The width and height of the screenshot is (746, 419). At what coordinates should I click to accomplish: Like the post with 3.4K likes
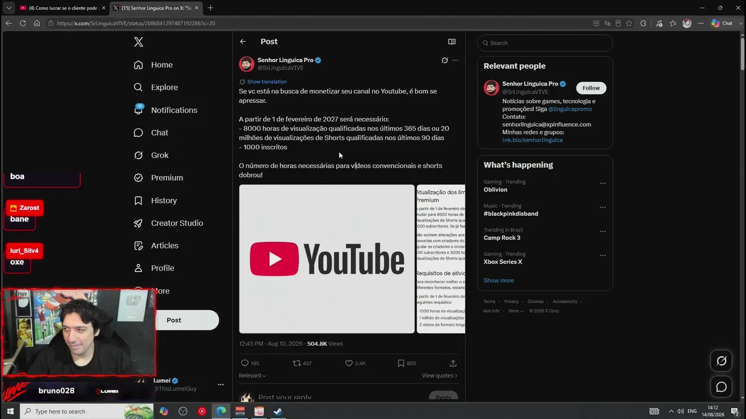point(349,363)
